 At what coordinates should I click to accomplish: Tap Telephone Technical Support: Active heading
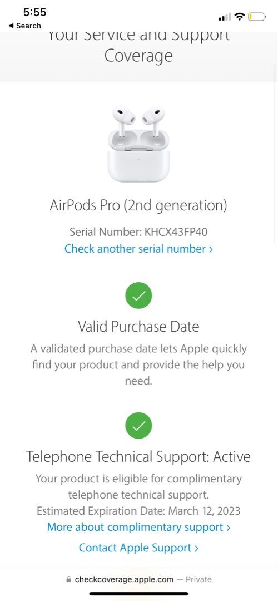pyautogui.click(x=138, y=456)
